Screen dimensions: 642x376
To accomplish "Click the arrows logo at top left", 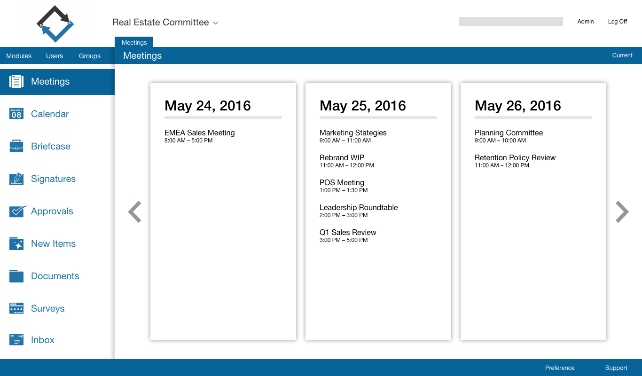I will [55, 23].
